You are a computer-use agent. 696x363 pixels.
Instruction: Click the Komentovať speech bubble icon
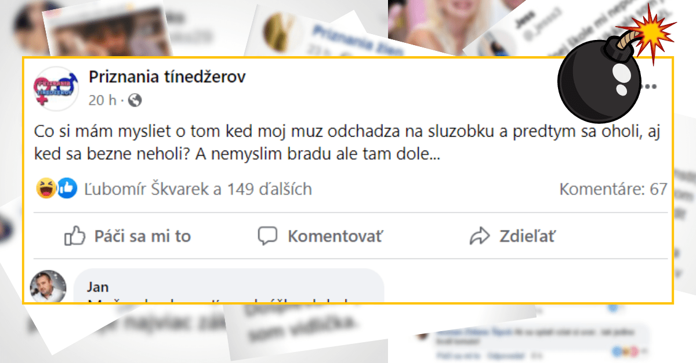pos(267,236)
